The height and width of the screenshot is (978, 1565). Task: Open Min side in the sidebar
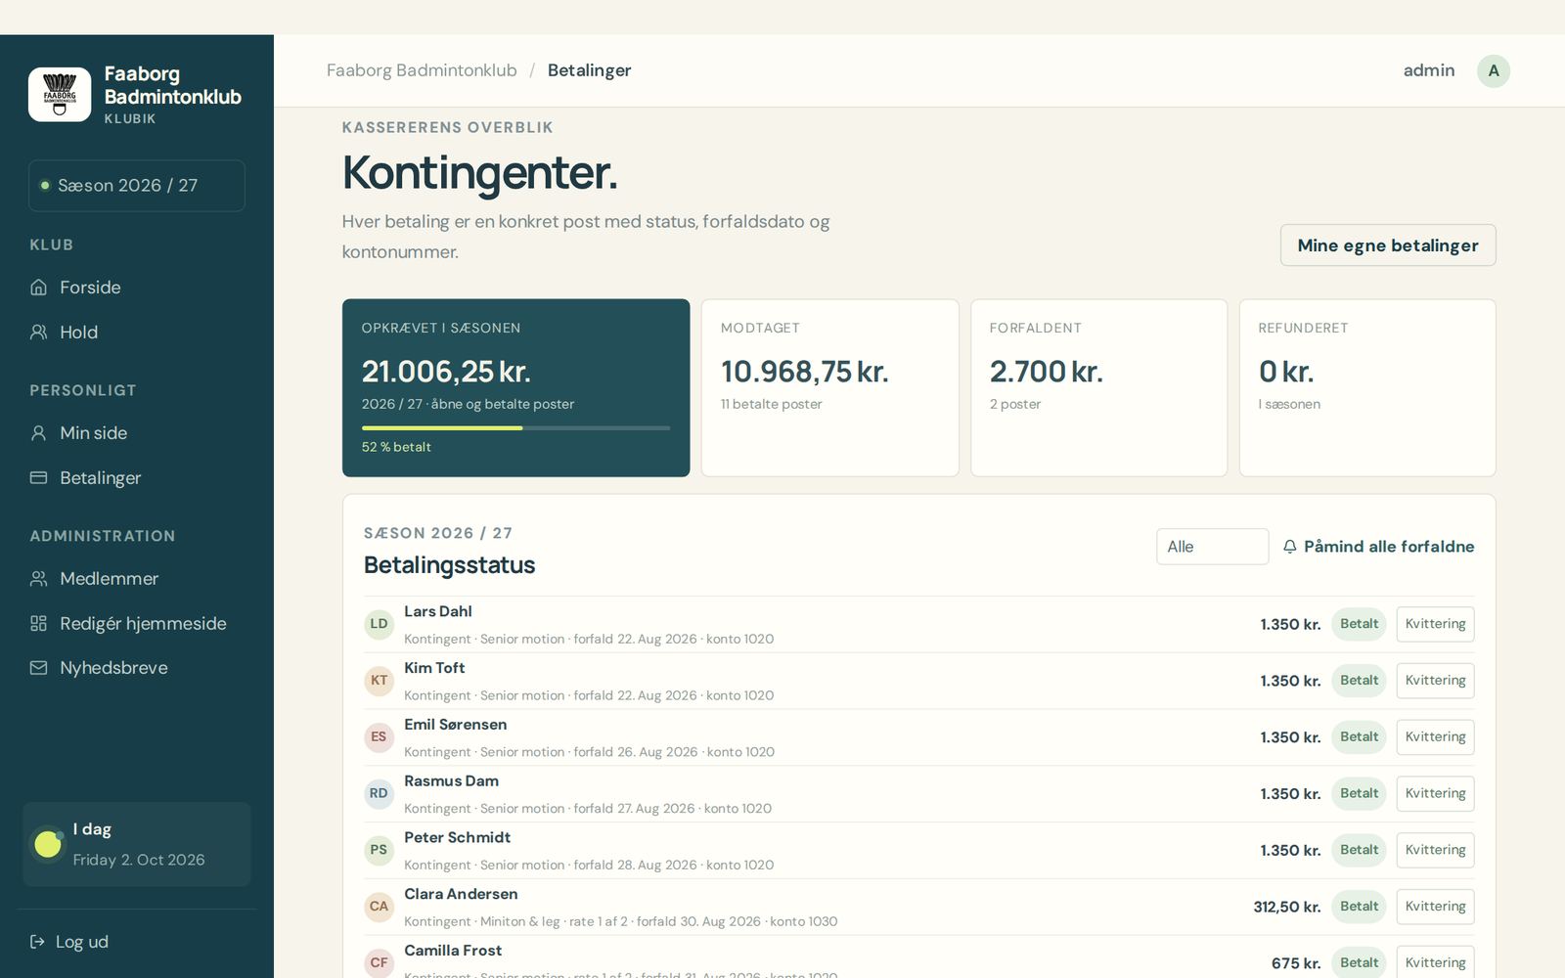[137, 433]
